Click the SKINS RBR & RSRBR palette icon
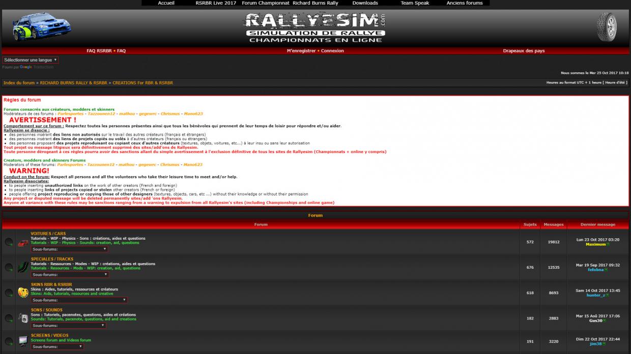This screenshot has height=354, width=631. coord(23,293)
